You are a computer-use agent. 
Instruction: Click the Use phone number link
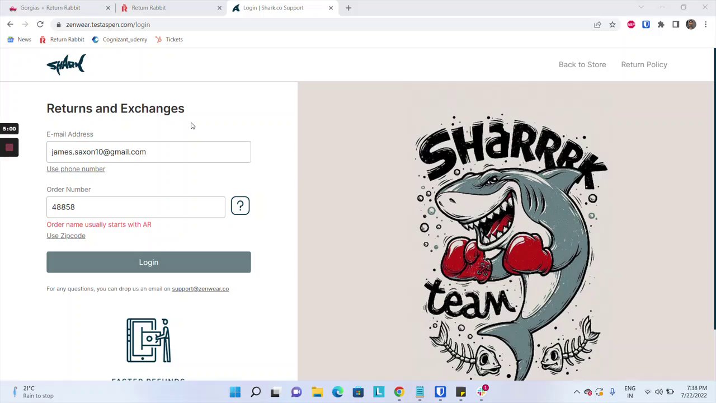[76, 169]
